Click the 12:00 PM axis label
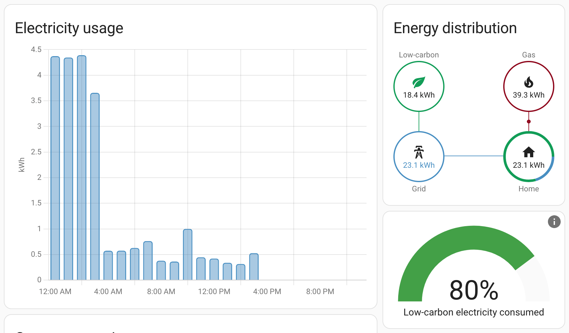This screenshot has width=569, height=333. [x=214, y=292]
